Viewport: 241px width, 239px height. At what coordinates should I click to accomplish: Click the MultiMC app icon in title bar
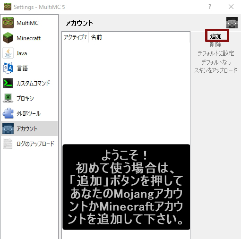coord(8,7)
